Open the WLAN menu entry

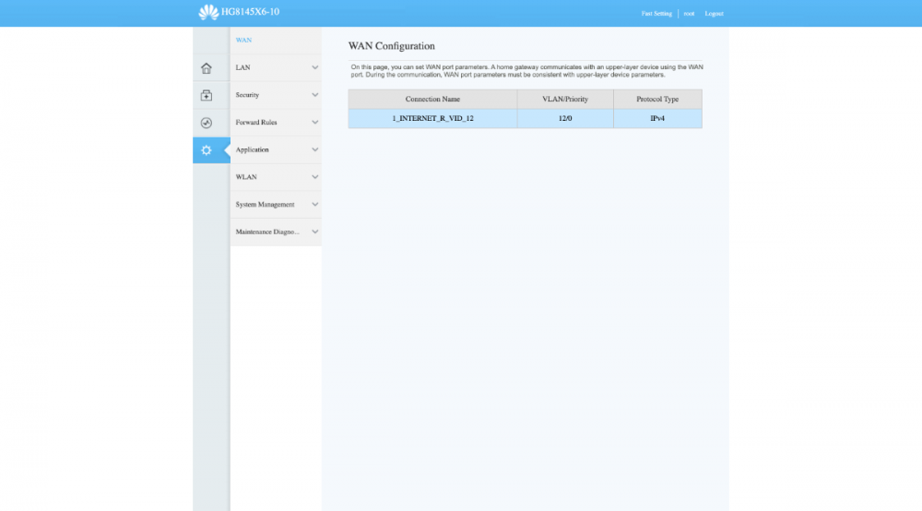[x=246, y=177]
